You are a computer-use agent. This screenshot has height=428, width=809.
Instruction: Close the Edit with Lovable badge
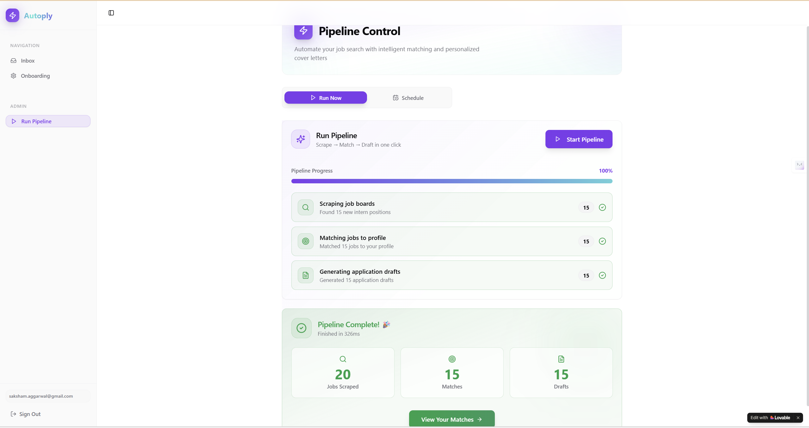tap(798, 418)
